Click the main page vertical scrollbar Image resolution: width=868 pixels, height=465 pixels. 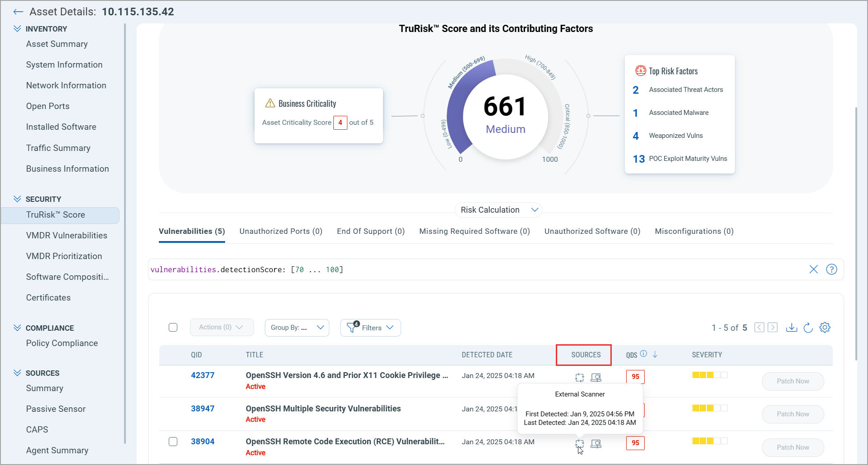coord(856,233)
